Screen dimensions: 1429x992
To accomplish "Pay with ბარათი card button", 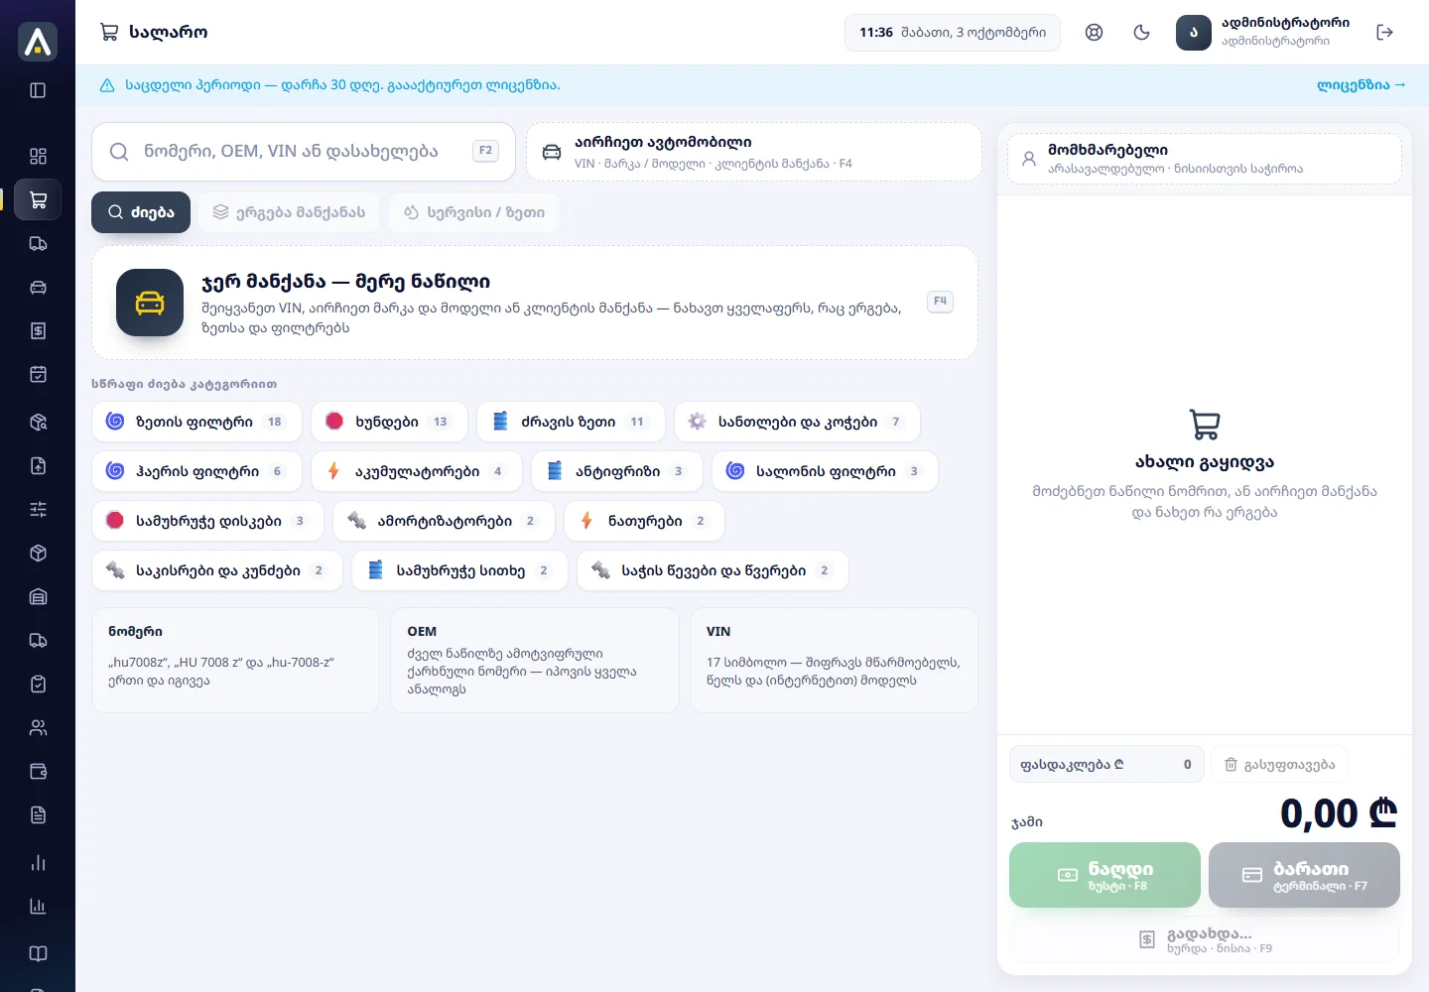I will (x=1304, y=875).
